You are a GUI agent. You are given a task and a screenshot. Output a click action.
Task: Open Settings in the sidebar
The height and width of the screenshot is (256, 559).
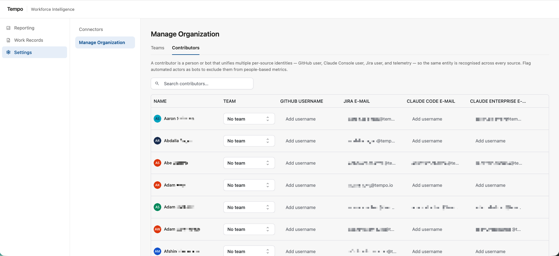(x=34, y=52)
